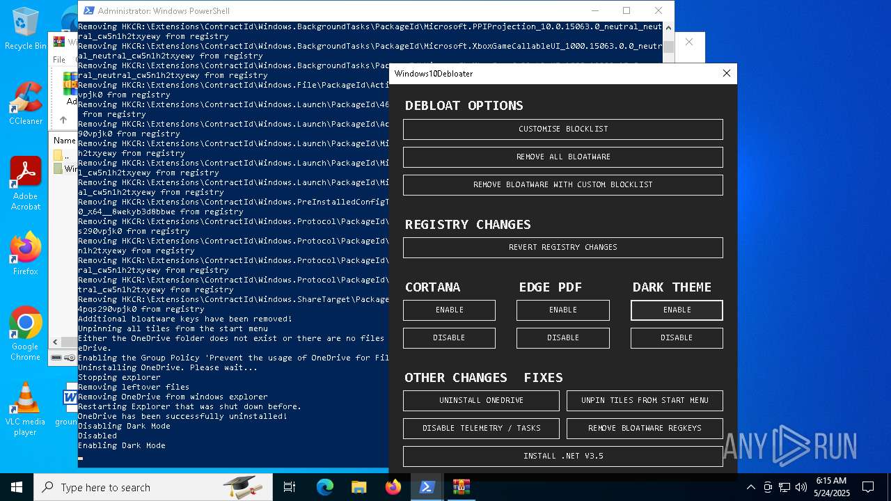Screen dimensions: 891x501
Task: Select the parent folder row in WinRAR
Action: (x=64, y=155)
